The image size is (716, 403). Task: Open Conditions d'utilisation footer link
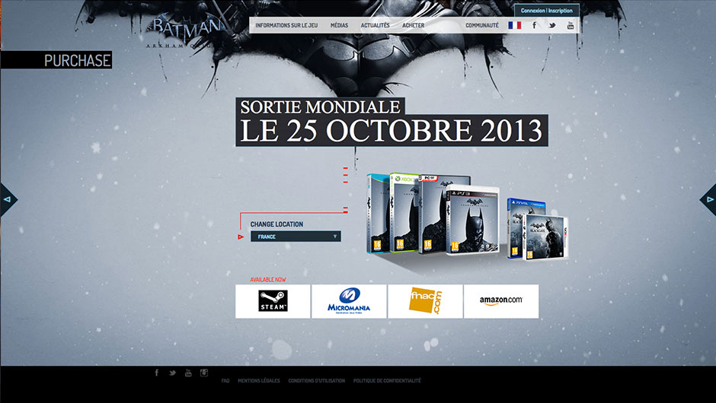[x=316, y=381]
